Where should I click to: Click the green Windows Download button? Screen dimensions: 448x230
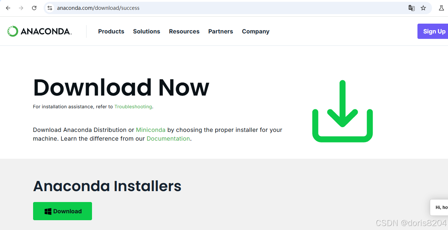[63, 211]
